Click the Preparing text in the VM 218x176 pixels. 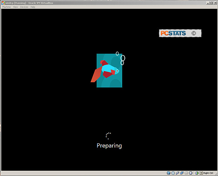[109, 146]
